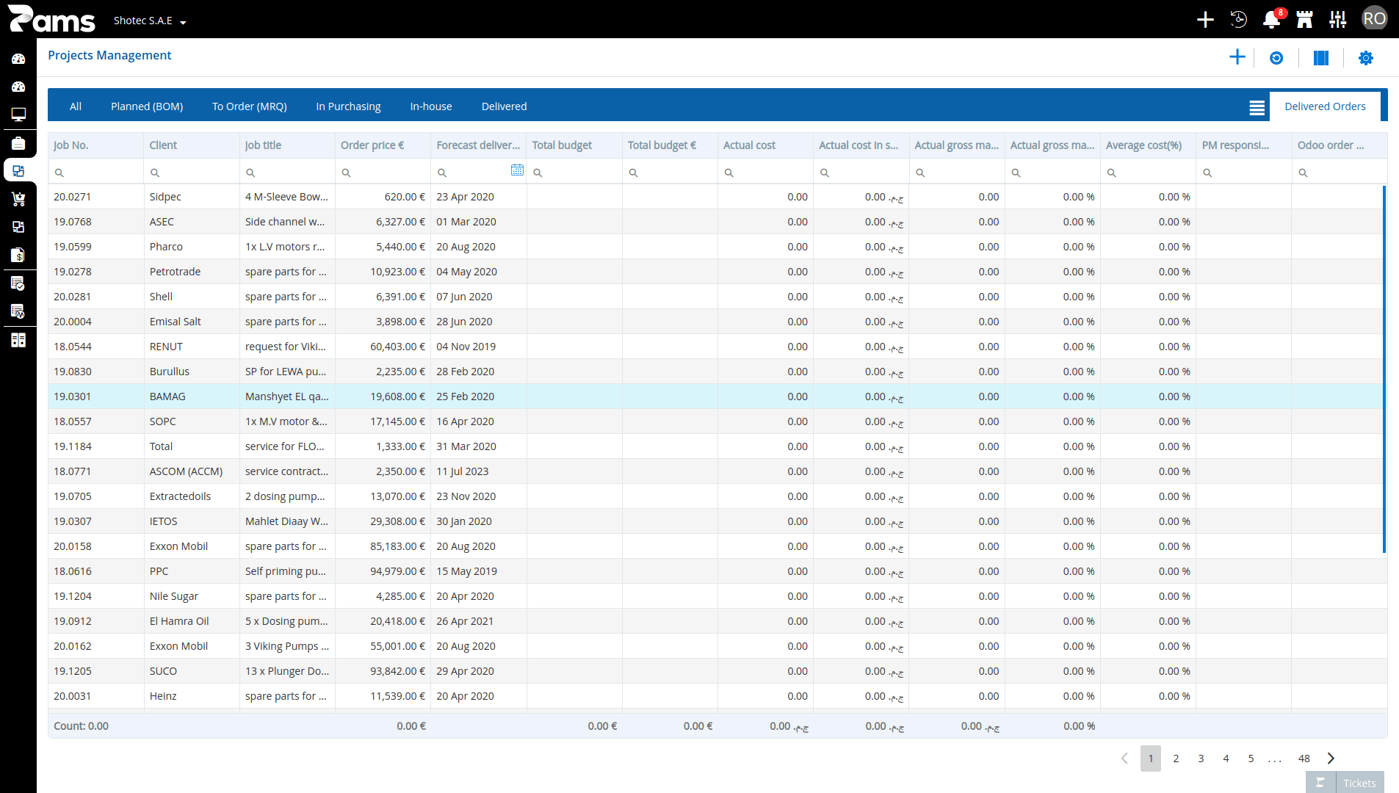Viewport: 1399px width, 793px height.
Task: Switch to the Planned (BOM) tab
Action: tap(147, 106)
